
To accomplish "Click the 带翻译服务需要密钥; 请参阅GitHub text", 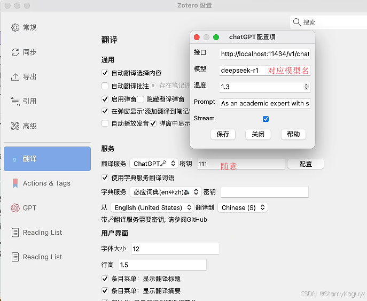I will point(154,220).
